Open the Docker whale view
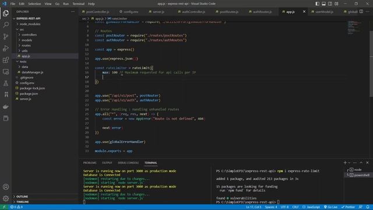The width and height of the screenshot is (373, 210). (x=6, y=106)
